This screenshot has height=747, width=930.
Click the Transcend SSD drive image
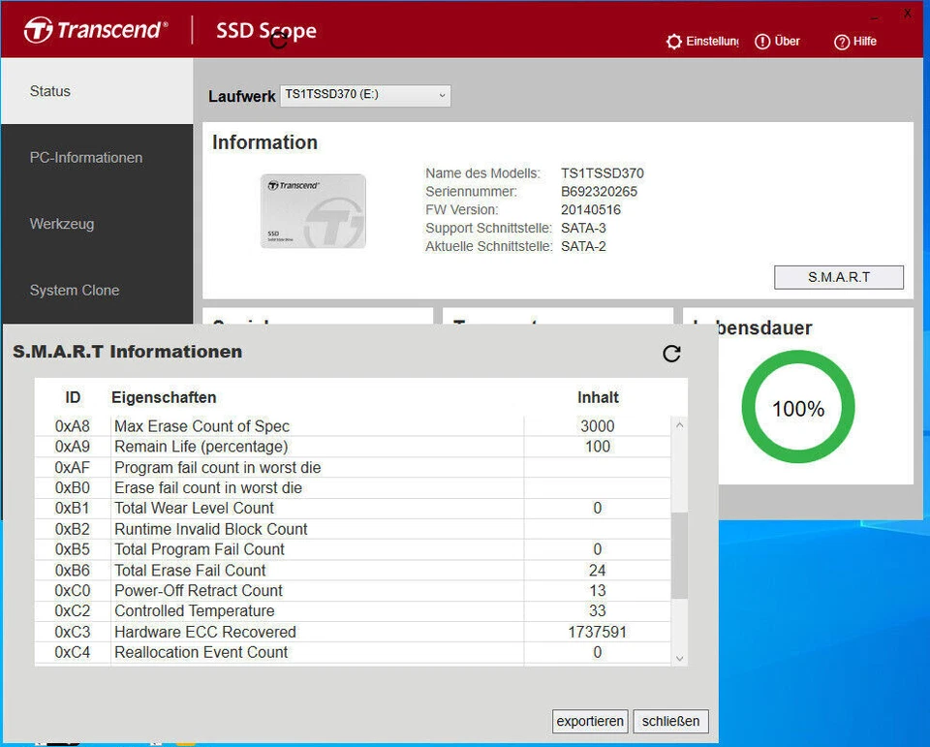[313, 211]
